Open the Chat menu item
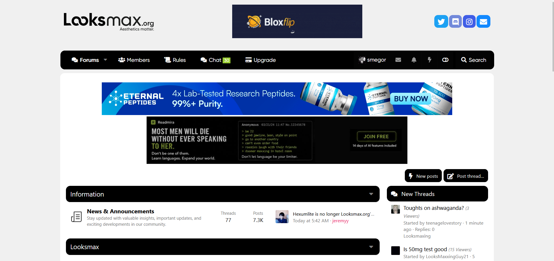The image size is (554, 261). pos(215,60)
